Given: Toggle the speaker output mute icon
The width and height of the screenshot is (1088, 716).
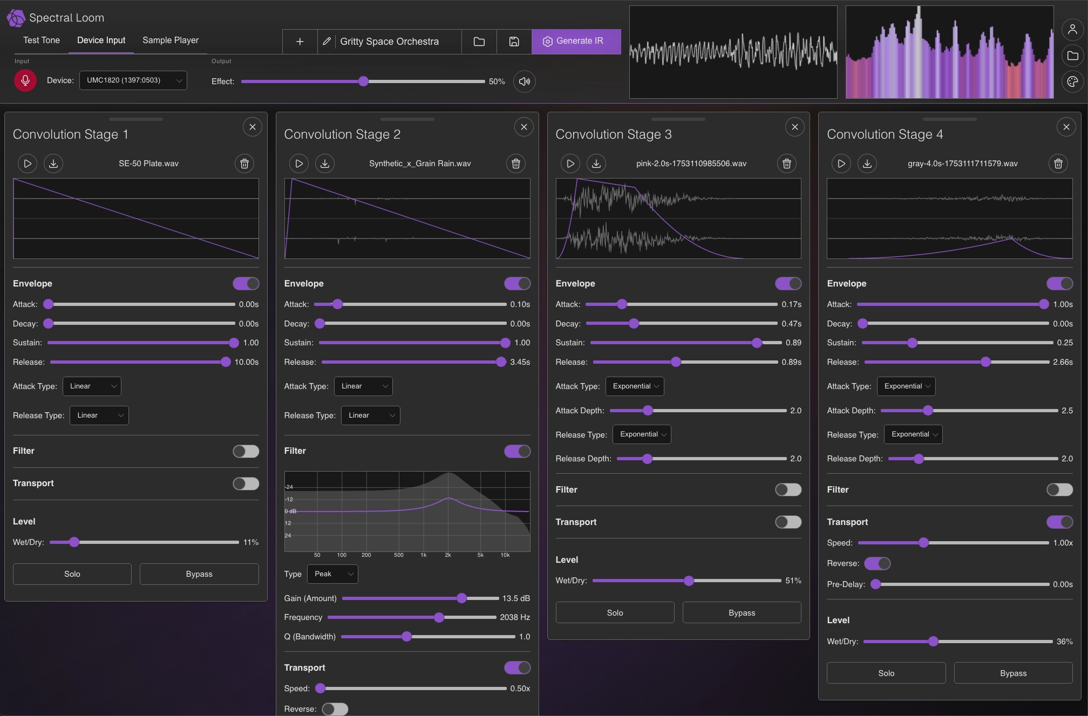Looking at the screenshot, I should (524, 81).
